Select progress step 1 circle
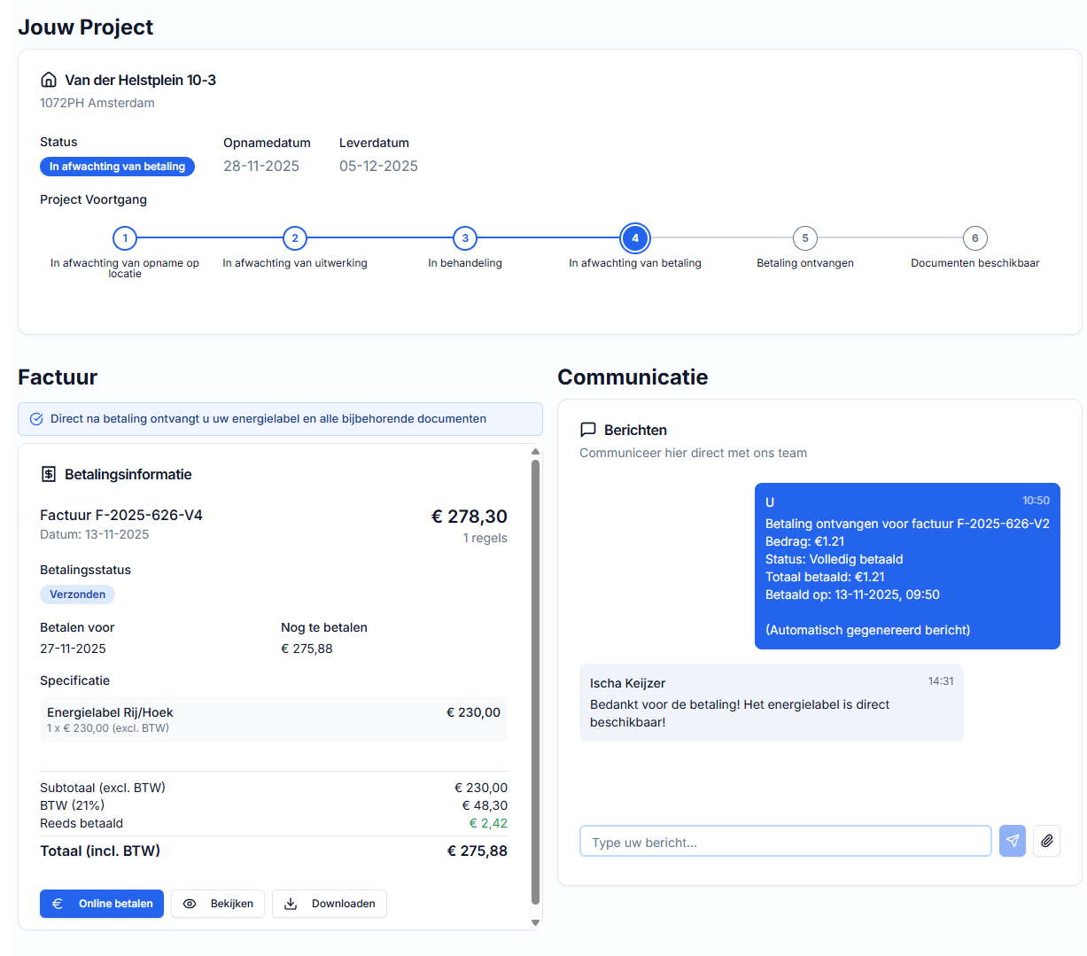Screen dimensions: 1087x956 click(125, 238)
